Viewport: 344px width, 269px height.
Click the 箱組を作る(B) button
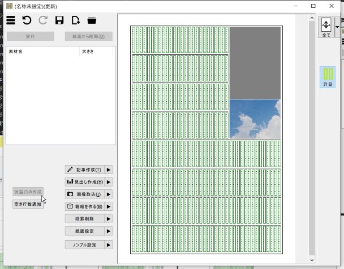(x=85, y=207)
